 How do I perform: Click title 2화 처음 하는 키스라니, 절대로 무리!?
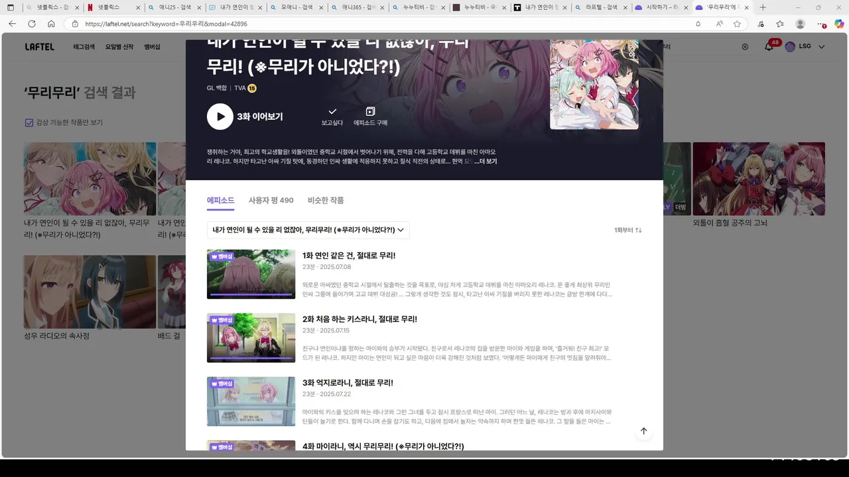coord(359,319)
